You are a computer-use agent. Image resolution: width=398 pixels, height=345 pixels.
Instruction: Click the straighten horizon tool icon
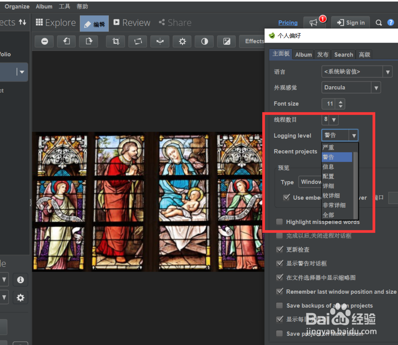160,41
